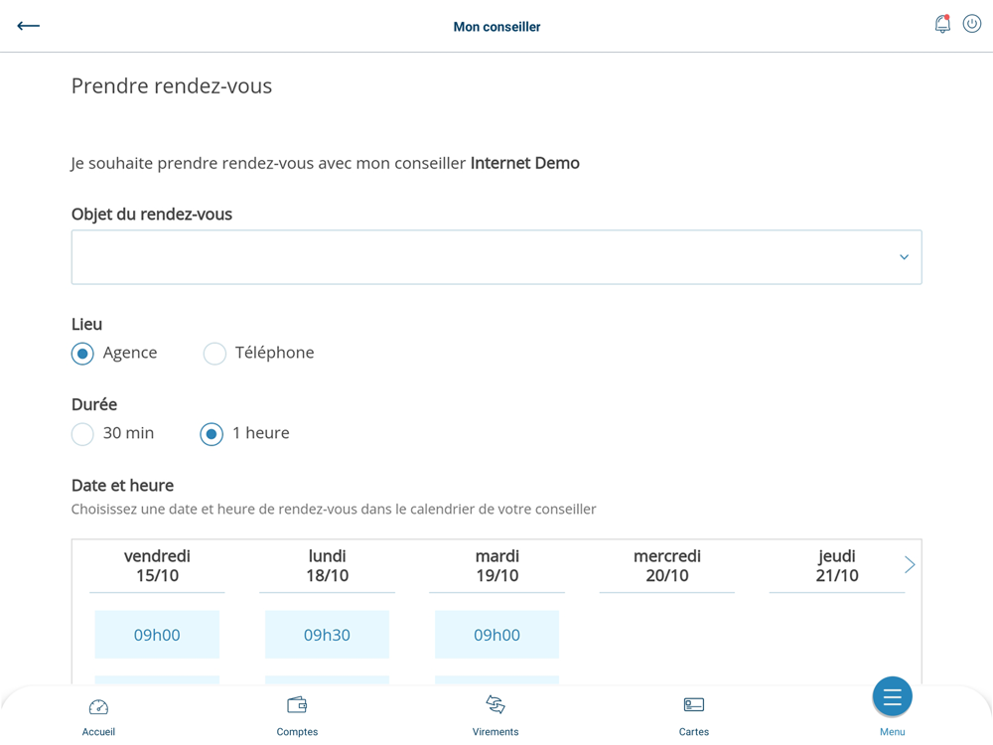Book the 09h30 slot on lundi 18/10
Image resolution: width=993 pixels, height=745 pixels.
tap(327, 635)
